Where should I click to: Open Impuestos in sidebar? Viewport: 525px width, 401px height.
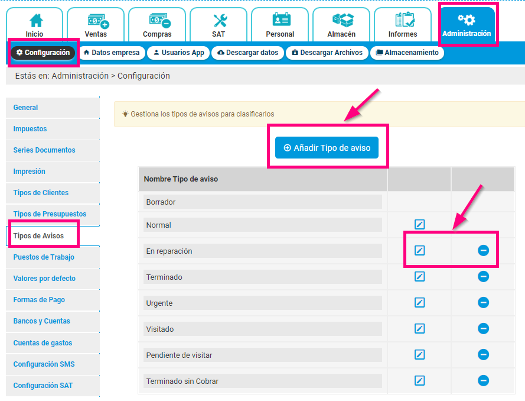pos(53,129)
